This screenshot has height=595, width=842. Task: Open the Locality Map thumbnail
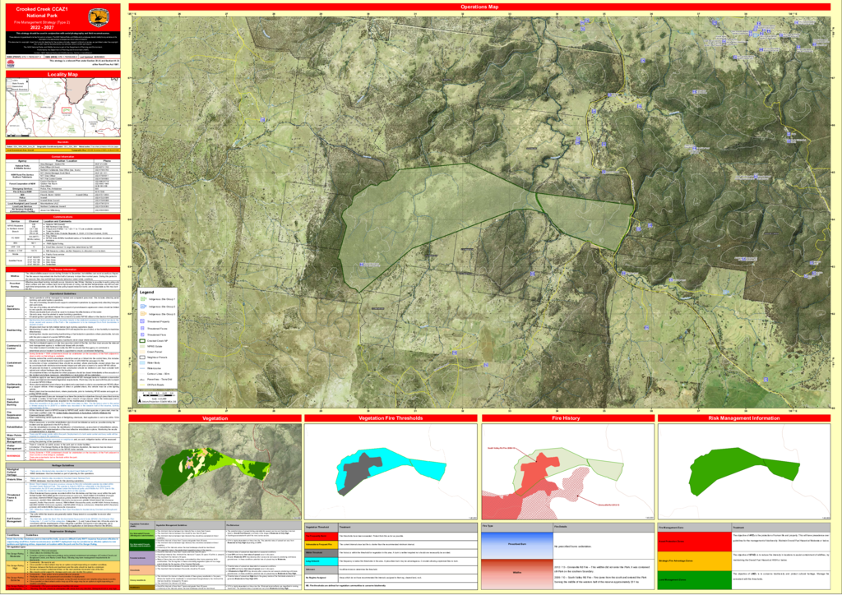[x=62, y=108]
